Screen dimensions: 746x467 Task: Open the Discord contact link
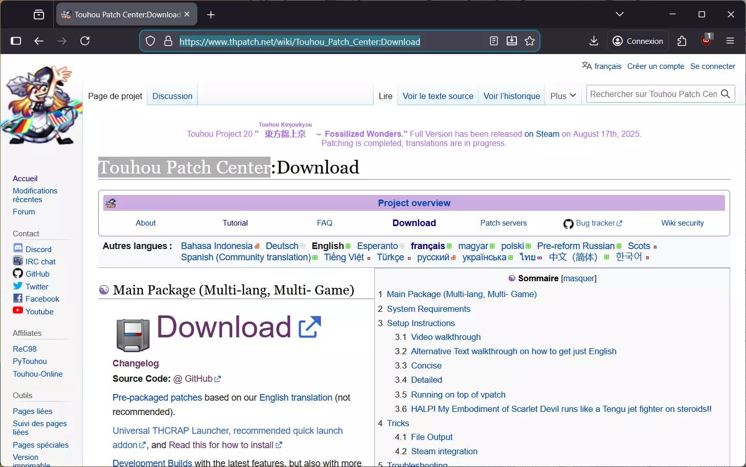pyautogui.click(x=38, y=249)
